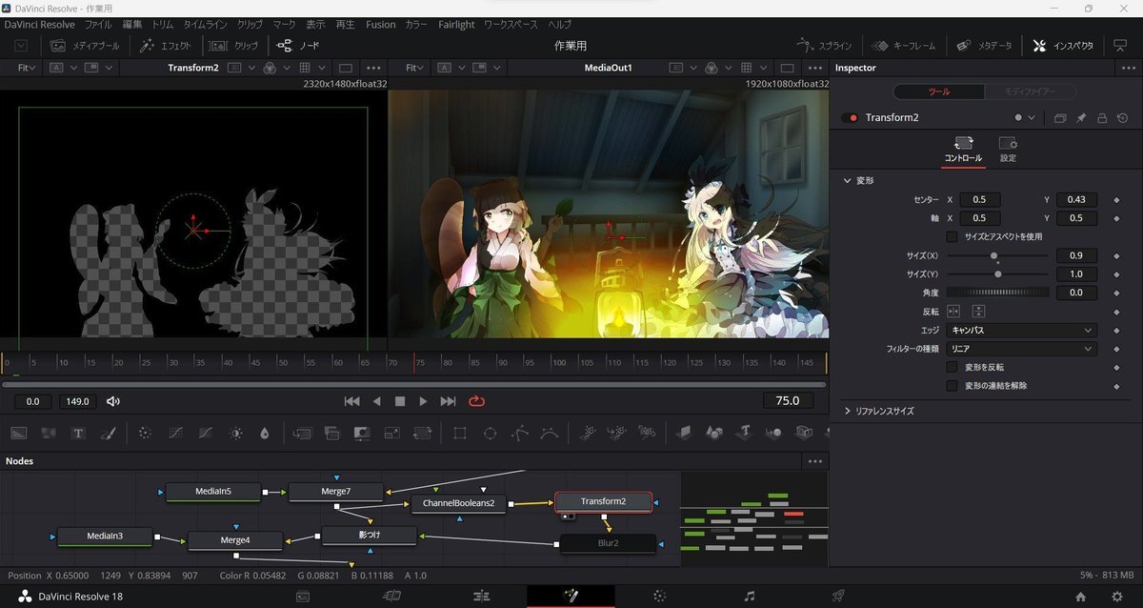The height and width of the screenshot is (608, 1143).
Task: Add a Text 3D tool from the toolbar
Action: click(x=745, y=433)
